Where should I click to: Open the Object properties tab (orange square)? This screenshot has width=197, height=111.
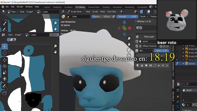178,97
